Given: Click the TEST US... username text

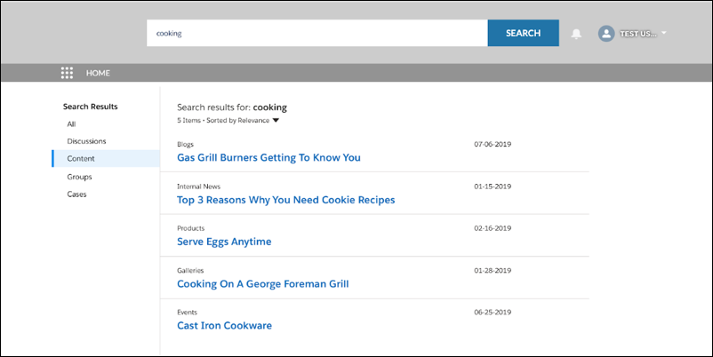Looking at the screenshot, I should (638, 34).
